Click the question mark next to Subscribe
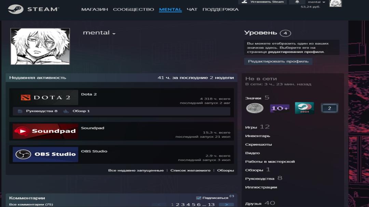Image resolution: width=369 pixels, height=207 pixels. [x=232, y=196]
